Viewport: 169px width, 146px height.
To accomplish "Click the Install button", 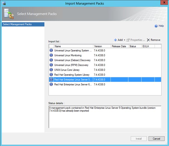I will point(139,139).
